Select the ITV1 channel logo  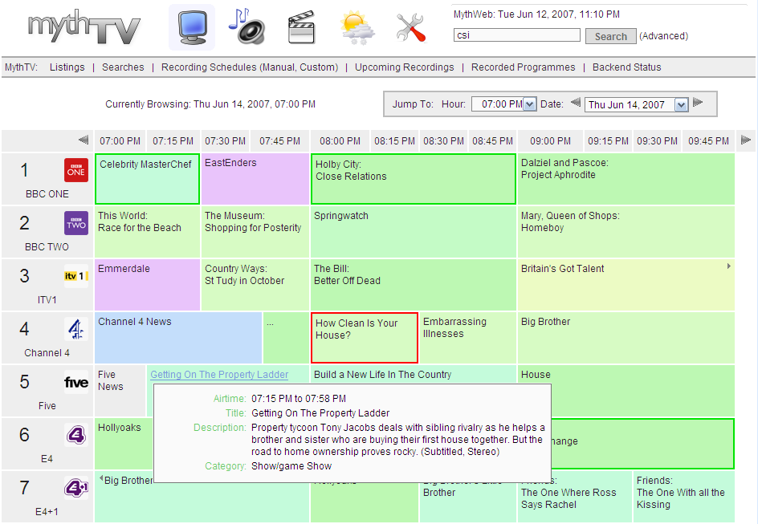(76, 276)
